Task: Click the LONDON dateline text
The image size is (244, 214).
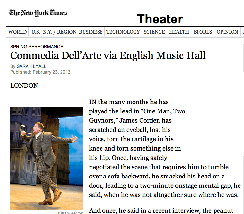Action: [x=24, y=86]
